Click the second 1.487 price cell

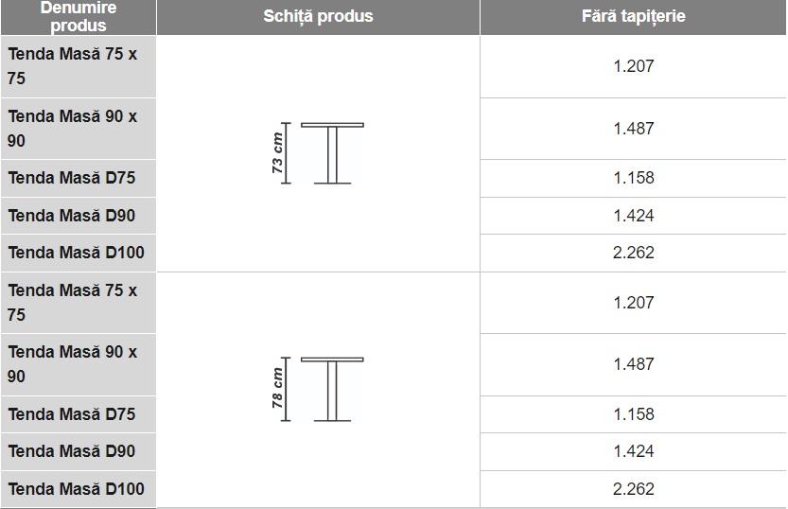click(x=633, y=364)
